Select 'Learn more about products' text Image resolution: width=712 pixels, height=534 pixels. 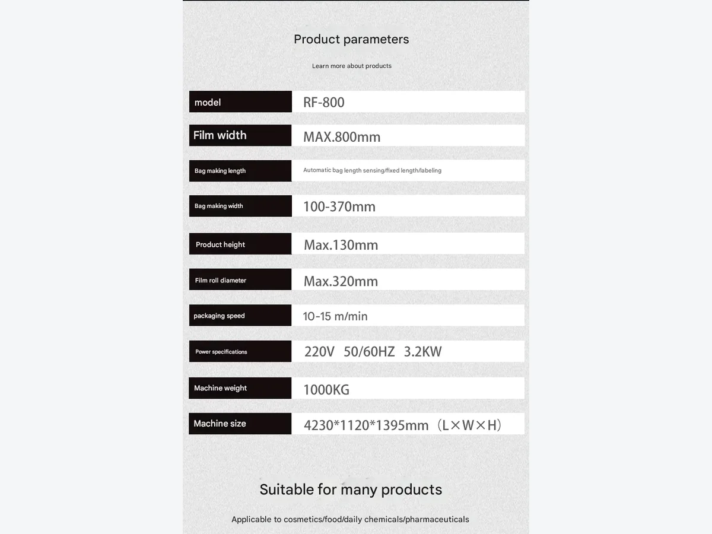(352, 66)
